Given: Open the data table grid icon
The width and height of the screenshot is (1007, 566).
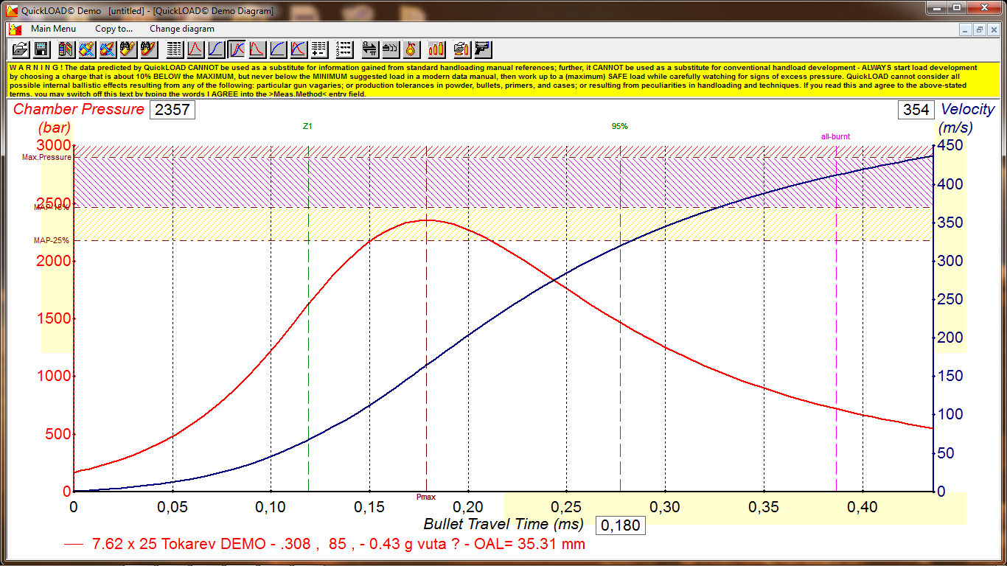Looking at the screenshot, I should tap(175, 49).
